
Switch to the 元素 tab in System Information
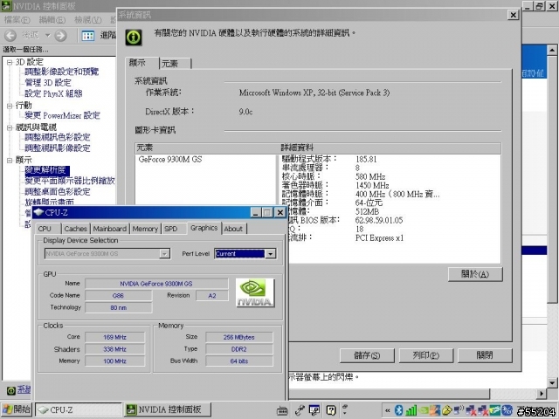pos(175,64)
